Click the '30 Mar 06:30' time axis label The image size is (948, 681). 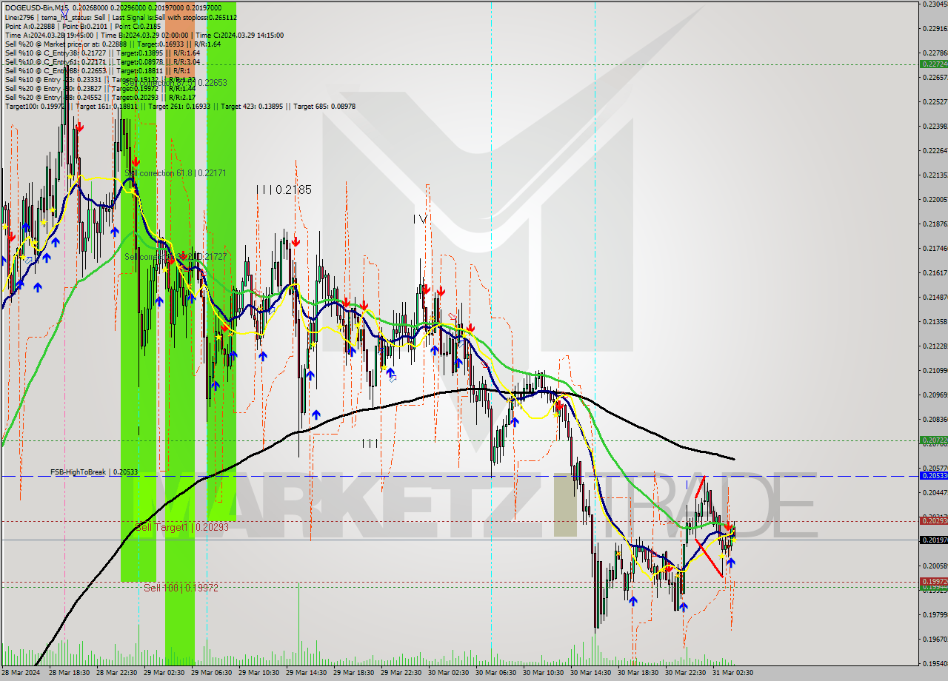tap(496, 673)
